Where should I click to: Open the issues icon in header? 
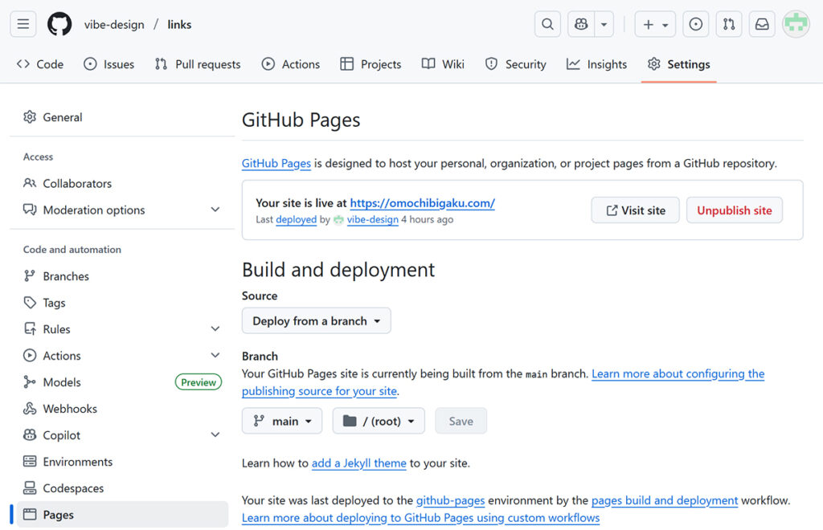coord(696,24)
